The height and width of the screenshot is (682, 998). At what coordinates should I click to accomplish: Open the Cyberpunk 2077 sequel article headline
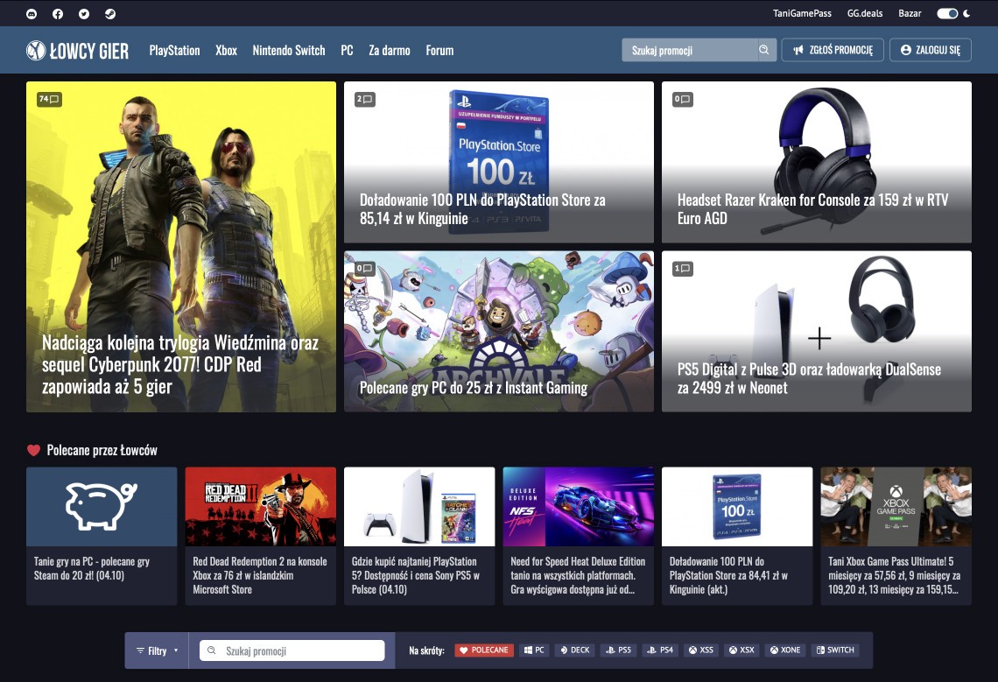[180, 365]
